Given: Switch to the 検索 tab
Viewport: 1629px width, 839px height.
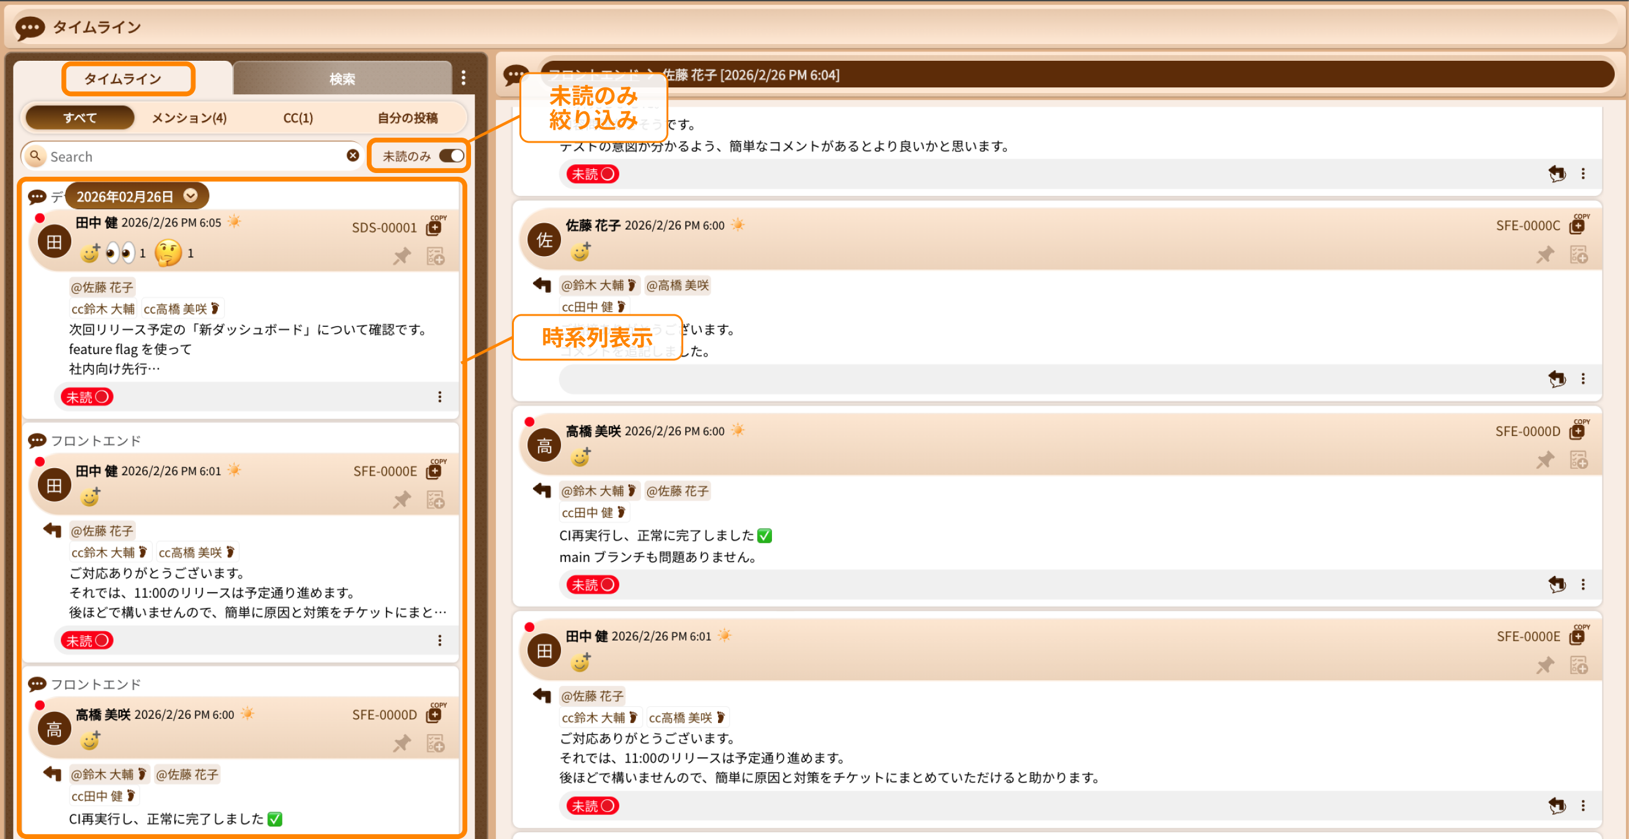Looking at the screenshot, I should coord(342,79).
